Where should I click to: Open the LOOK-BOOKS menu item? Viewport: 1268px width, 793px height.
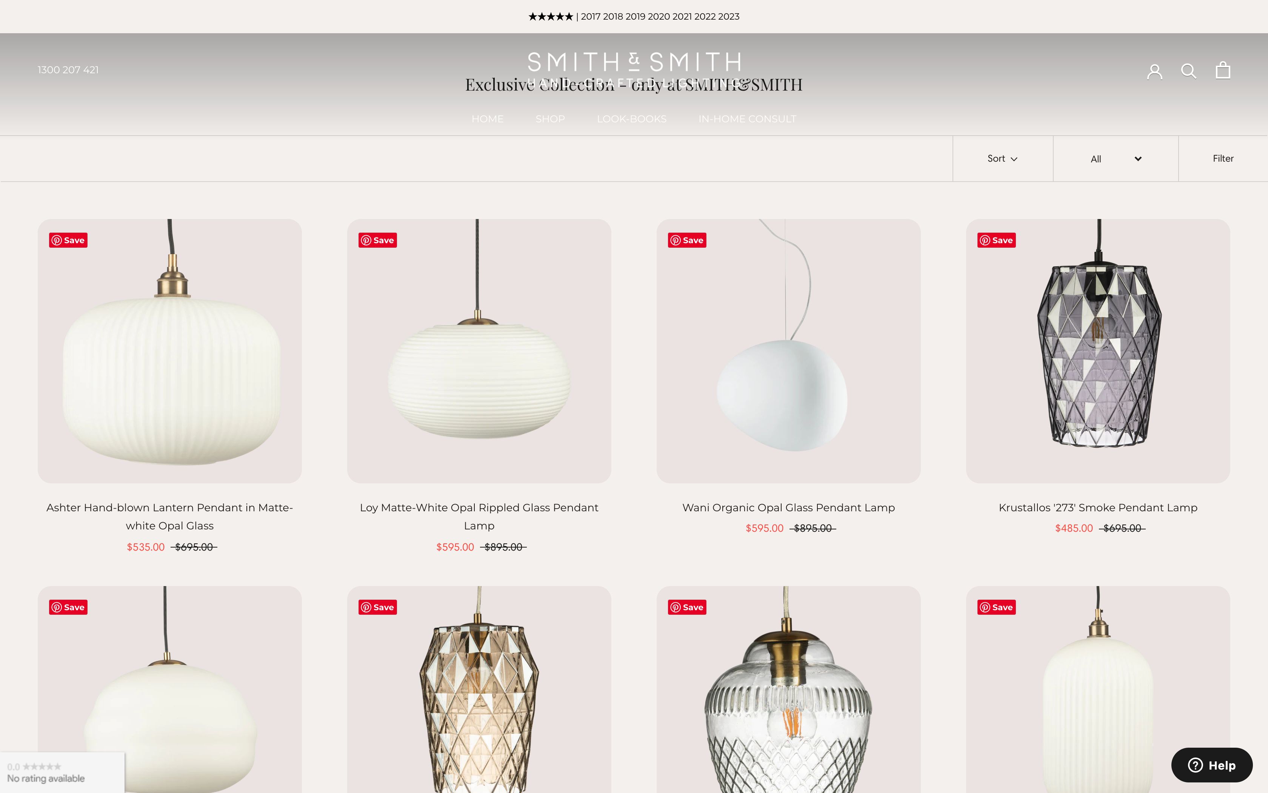click(631, 119)
